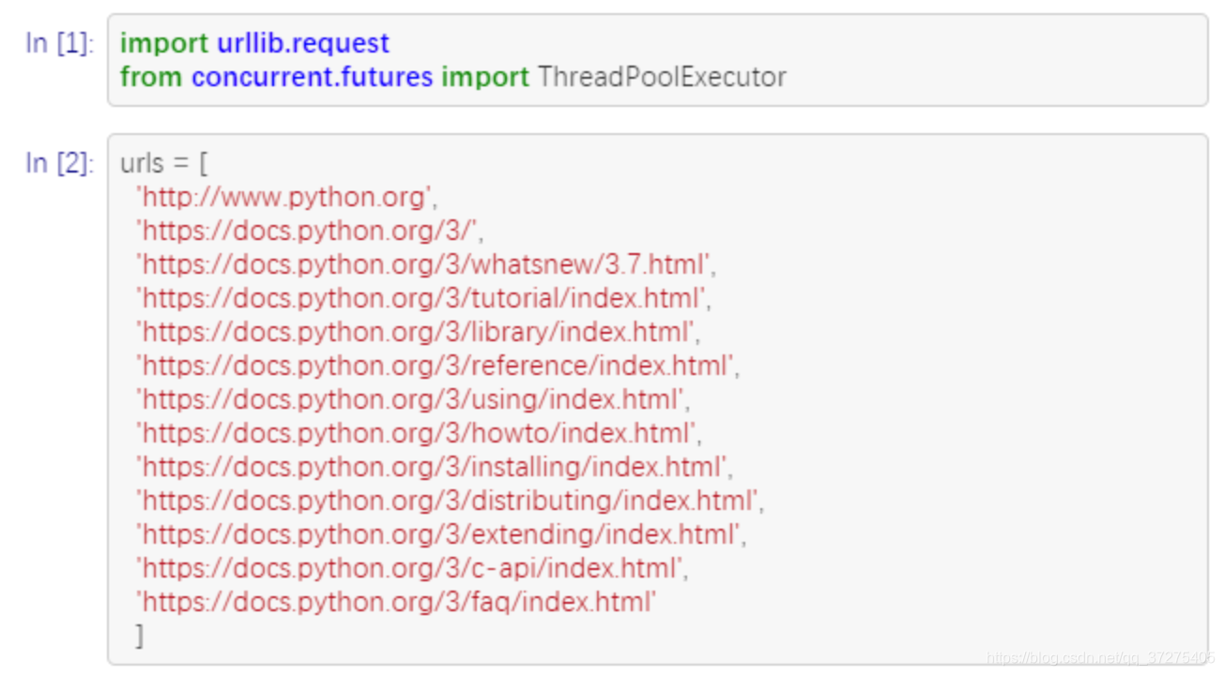Click the ThreadPoolExecutor import line

pyautogui.click(x=453, y=77)
